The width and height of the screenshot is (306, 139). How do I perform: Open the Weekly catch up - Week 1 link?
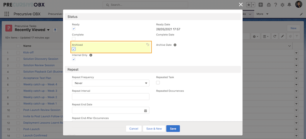point(40,104)
